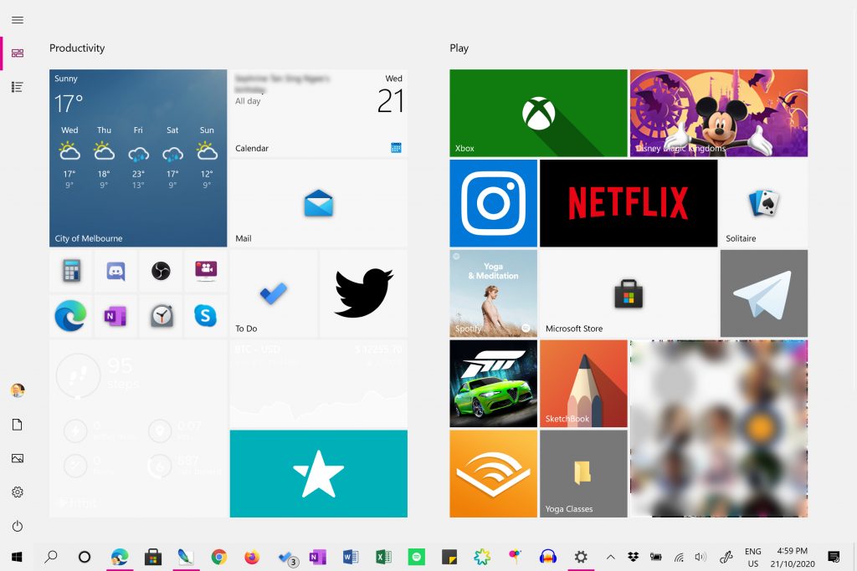Screen dimensions: 857x571
Task: Open Cortana circle on the taskbar
Action: tap(85, 557)
